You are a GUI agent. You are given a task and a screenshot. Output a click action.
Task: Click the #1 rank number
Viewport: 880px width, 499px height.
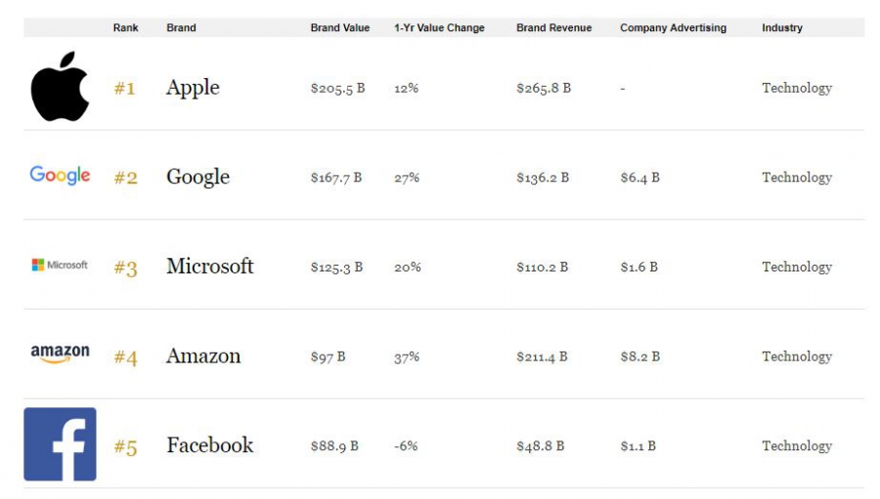pyautogui.click(x=125, y=89)
